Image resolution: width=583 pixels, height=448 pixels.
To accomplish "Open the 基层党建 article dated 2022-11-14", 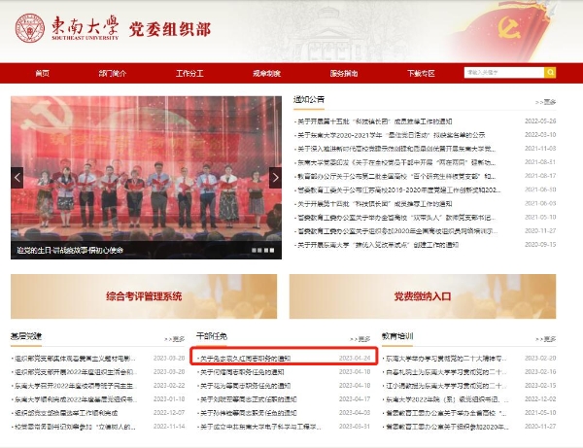I will (75, 427).
